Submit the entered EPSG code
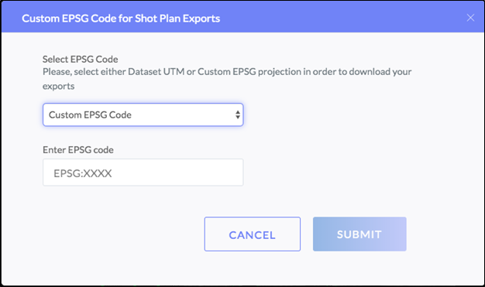485x287 pixels. click(359, 234)
